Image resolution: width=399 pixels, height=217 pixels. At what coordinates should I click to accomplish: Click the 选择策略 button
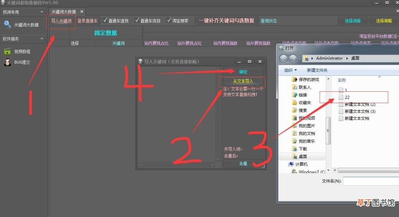point(384,21)
